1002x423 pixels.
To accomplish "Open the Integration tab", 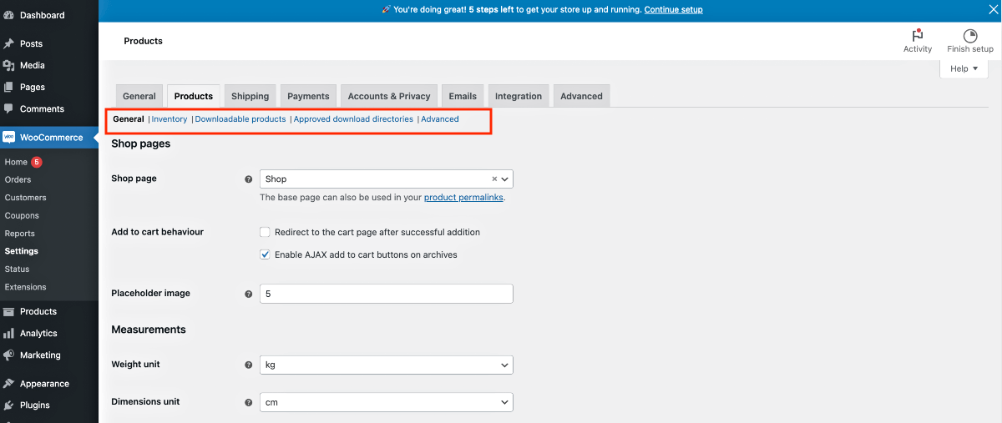I will pyautogui.click(x=519, y=96).
